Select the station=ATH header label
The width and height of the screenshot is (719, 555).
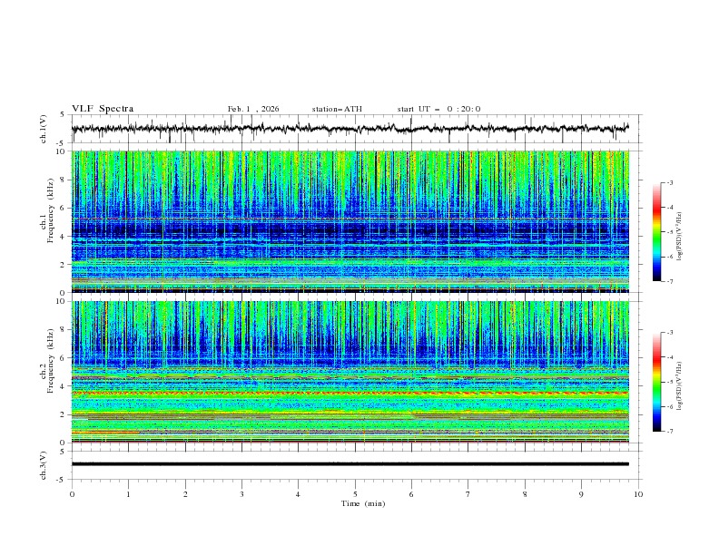pyautogui.click(x=337, y=109)
